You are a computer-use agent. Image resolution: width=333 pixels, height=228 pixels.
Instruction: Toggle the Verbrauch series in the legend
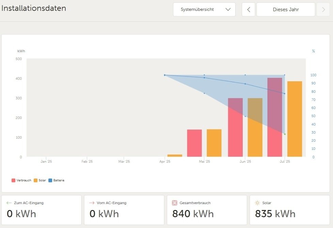click(x=24, y=180)
